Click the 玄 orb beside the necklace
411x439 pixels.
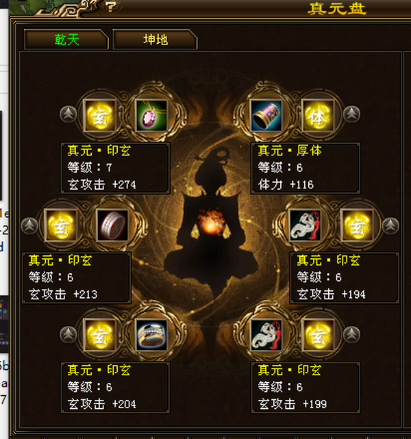click(100, 115)
